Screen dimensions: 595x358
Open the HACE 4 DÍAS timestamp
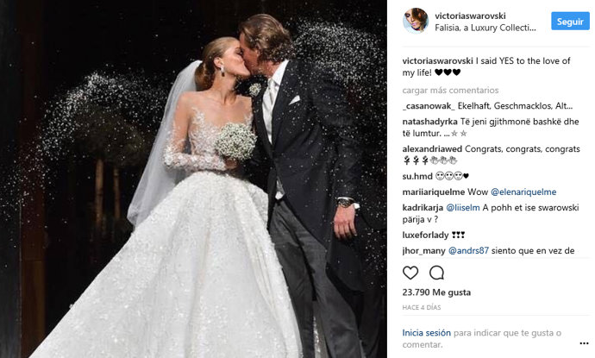422,307
